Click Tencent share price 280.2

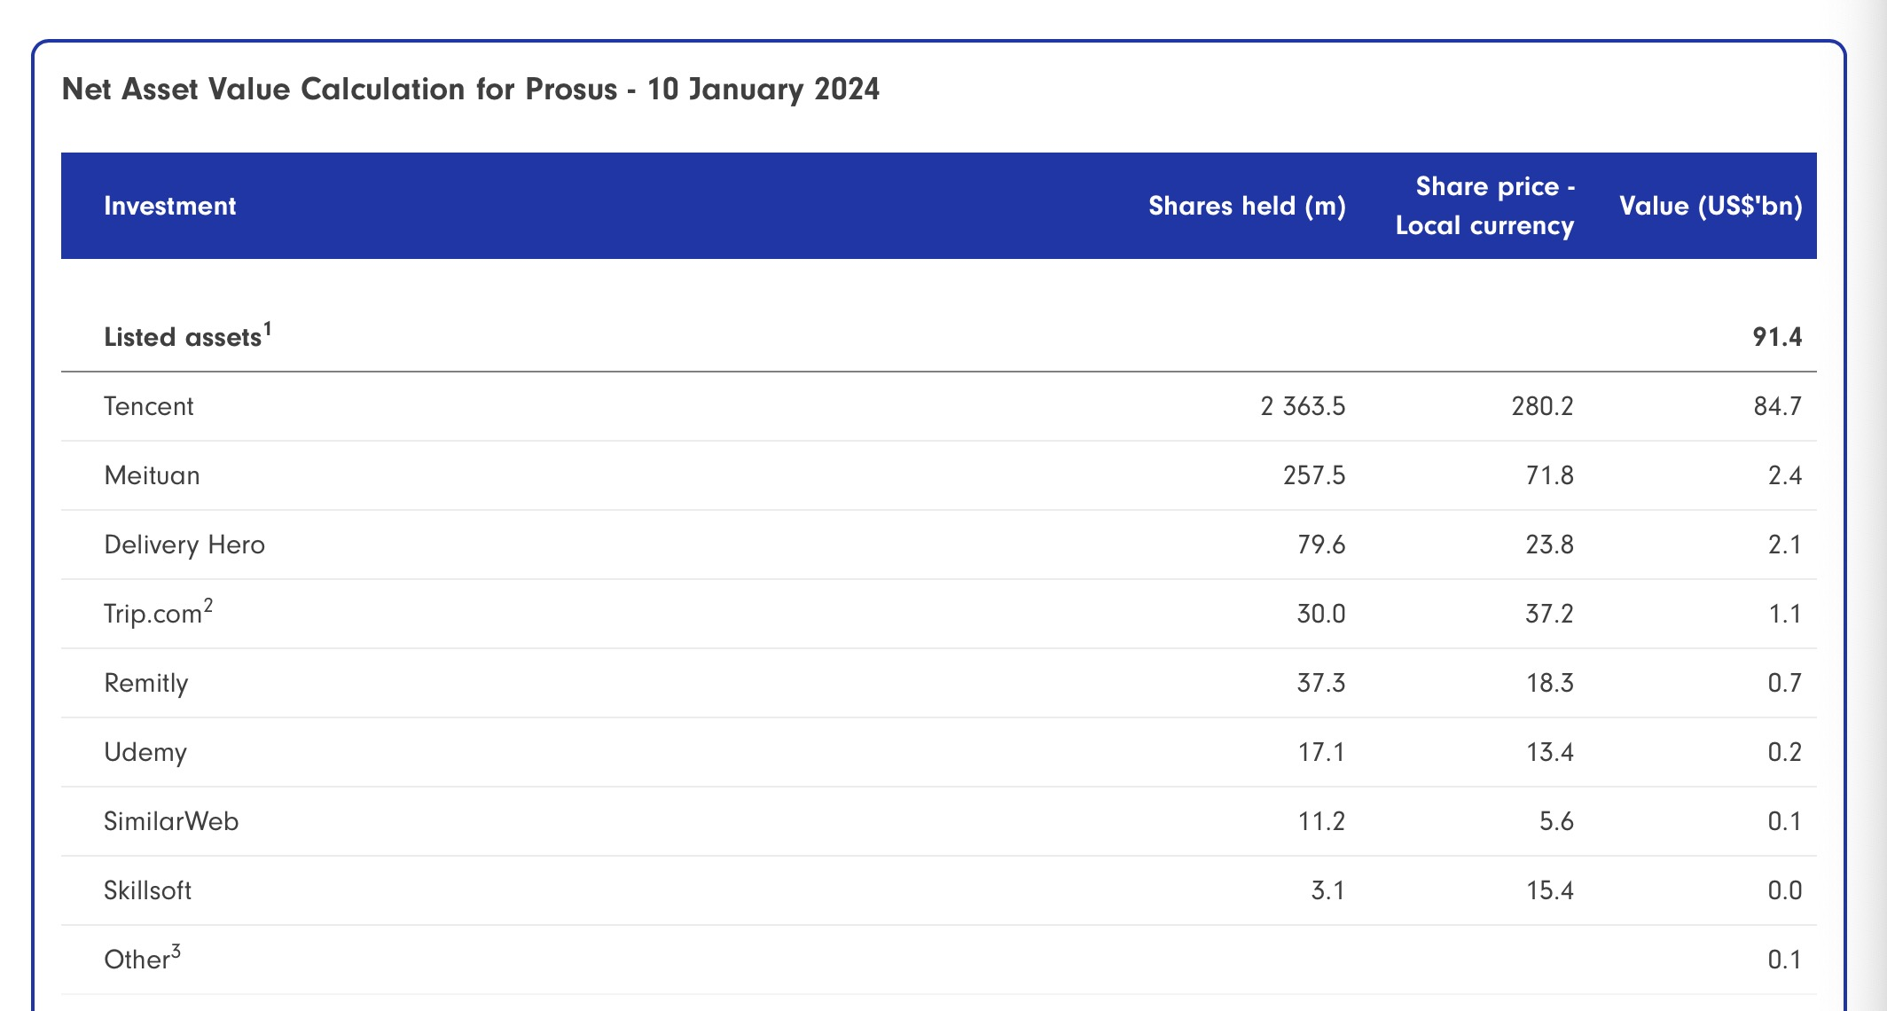tap(1542, 406)
